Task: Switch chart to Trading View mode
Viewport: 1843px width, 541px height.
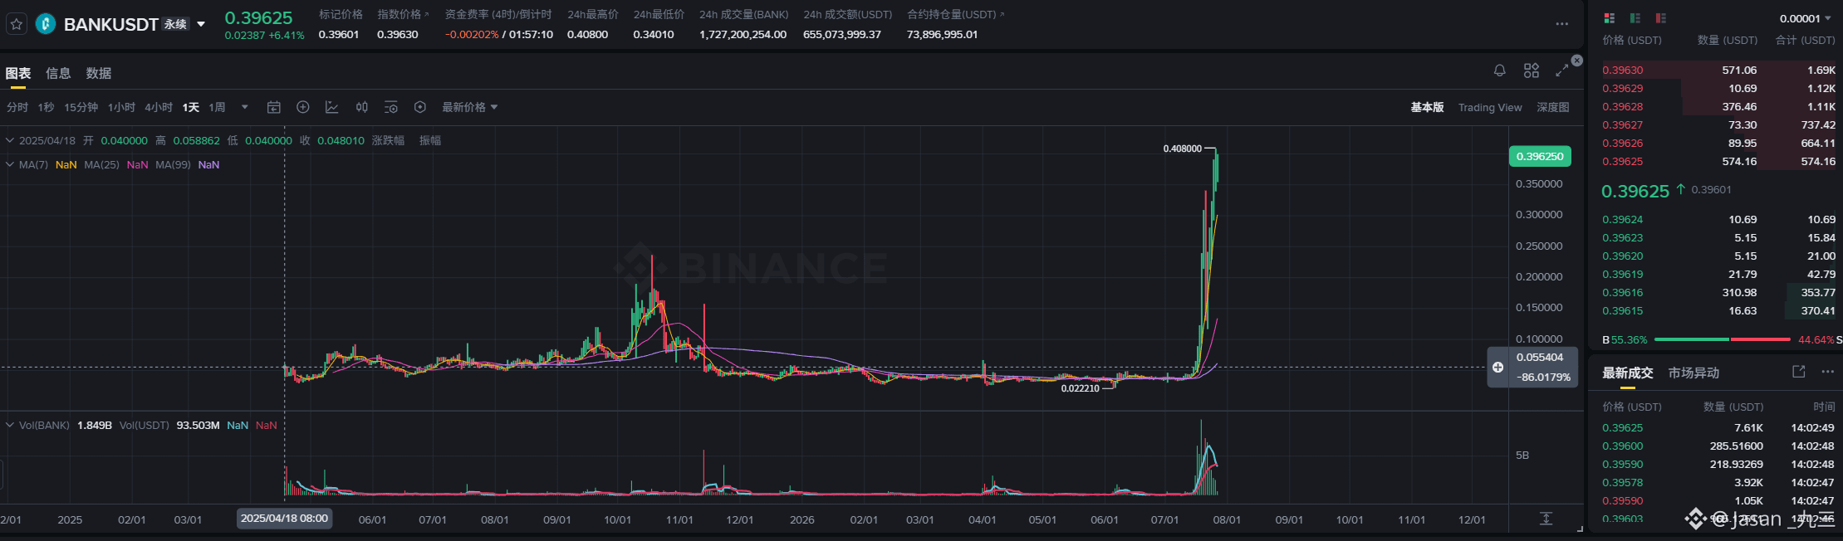Action: [x=1490, y=107]
